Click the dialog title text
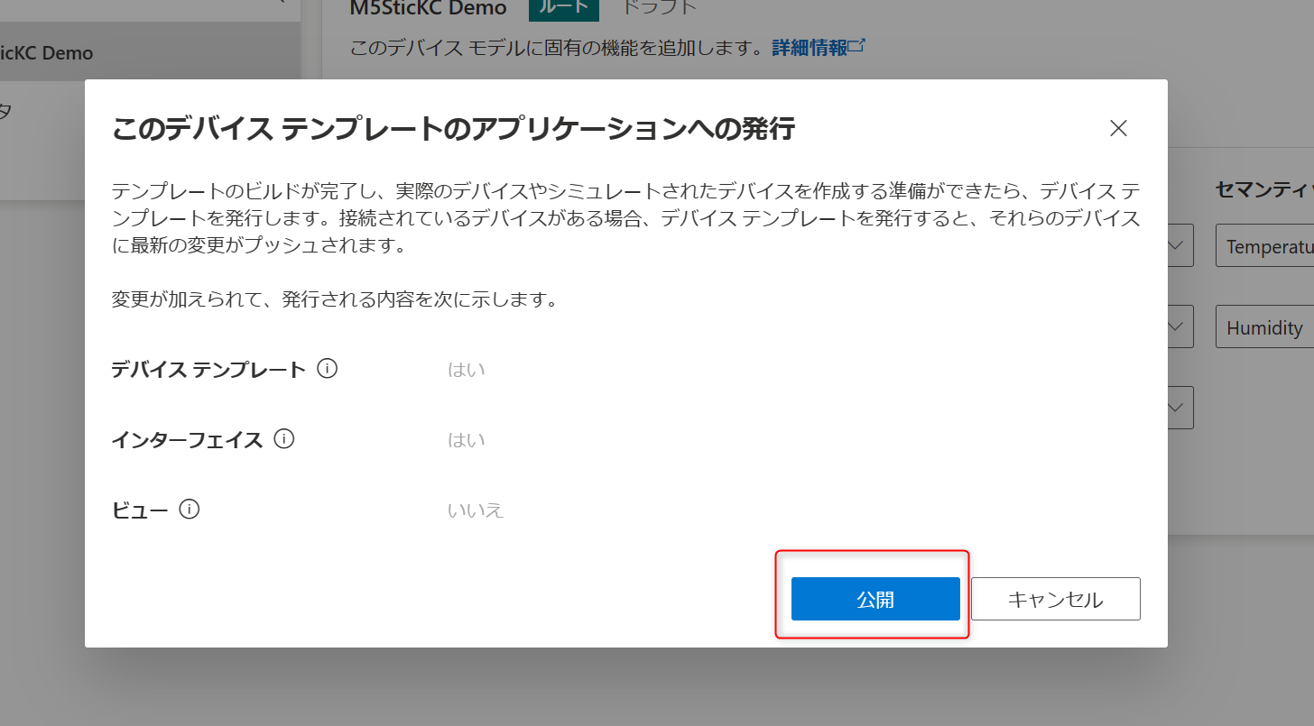 click(x=453, y=129)
